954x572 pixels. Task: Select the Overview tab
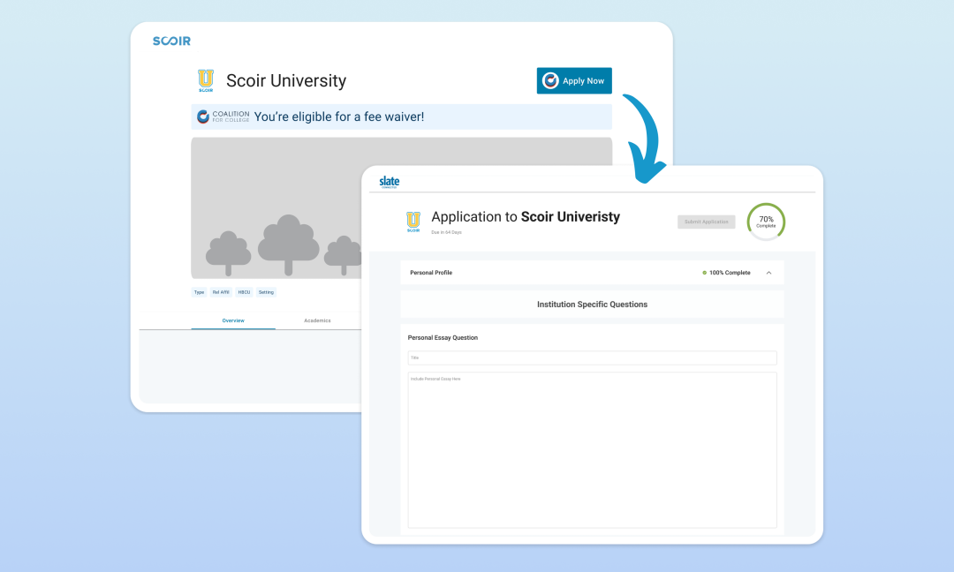pyautogui.click(x=233, y=320)
